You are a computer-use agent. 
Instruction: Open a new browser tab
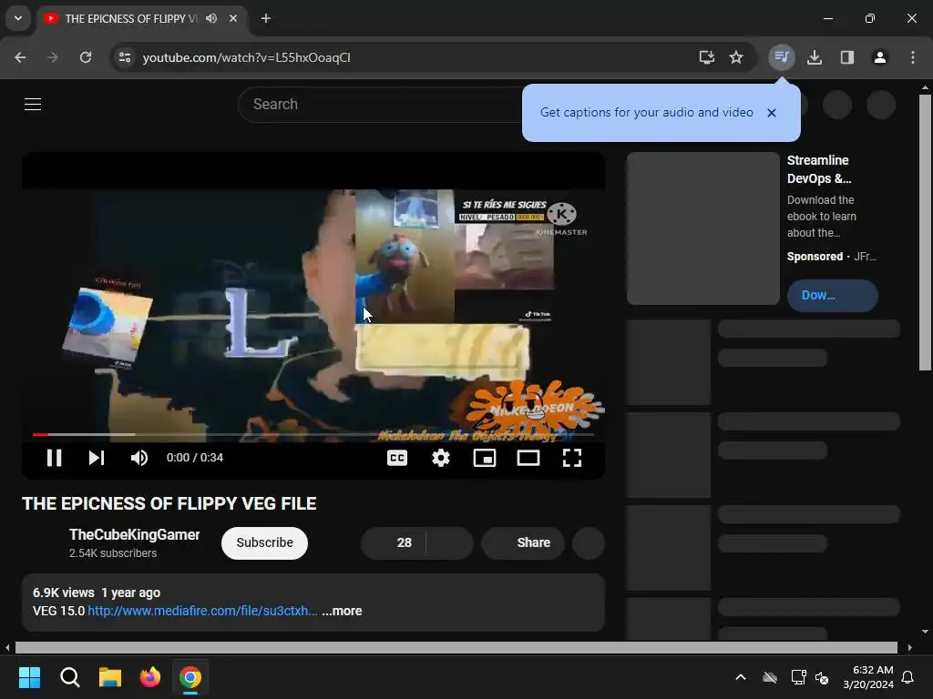point(266,18)
